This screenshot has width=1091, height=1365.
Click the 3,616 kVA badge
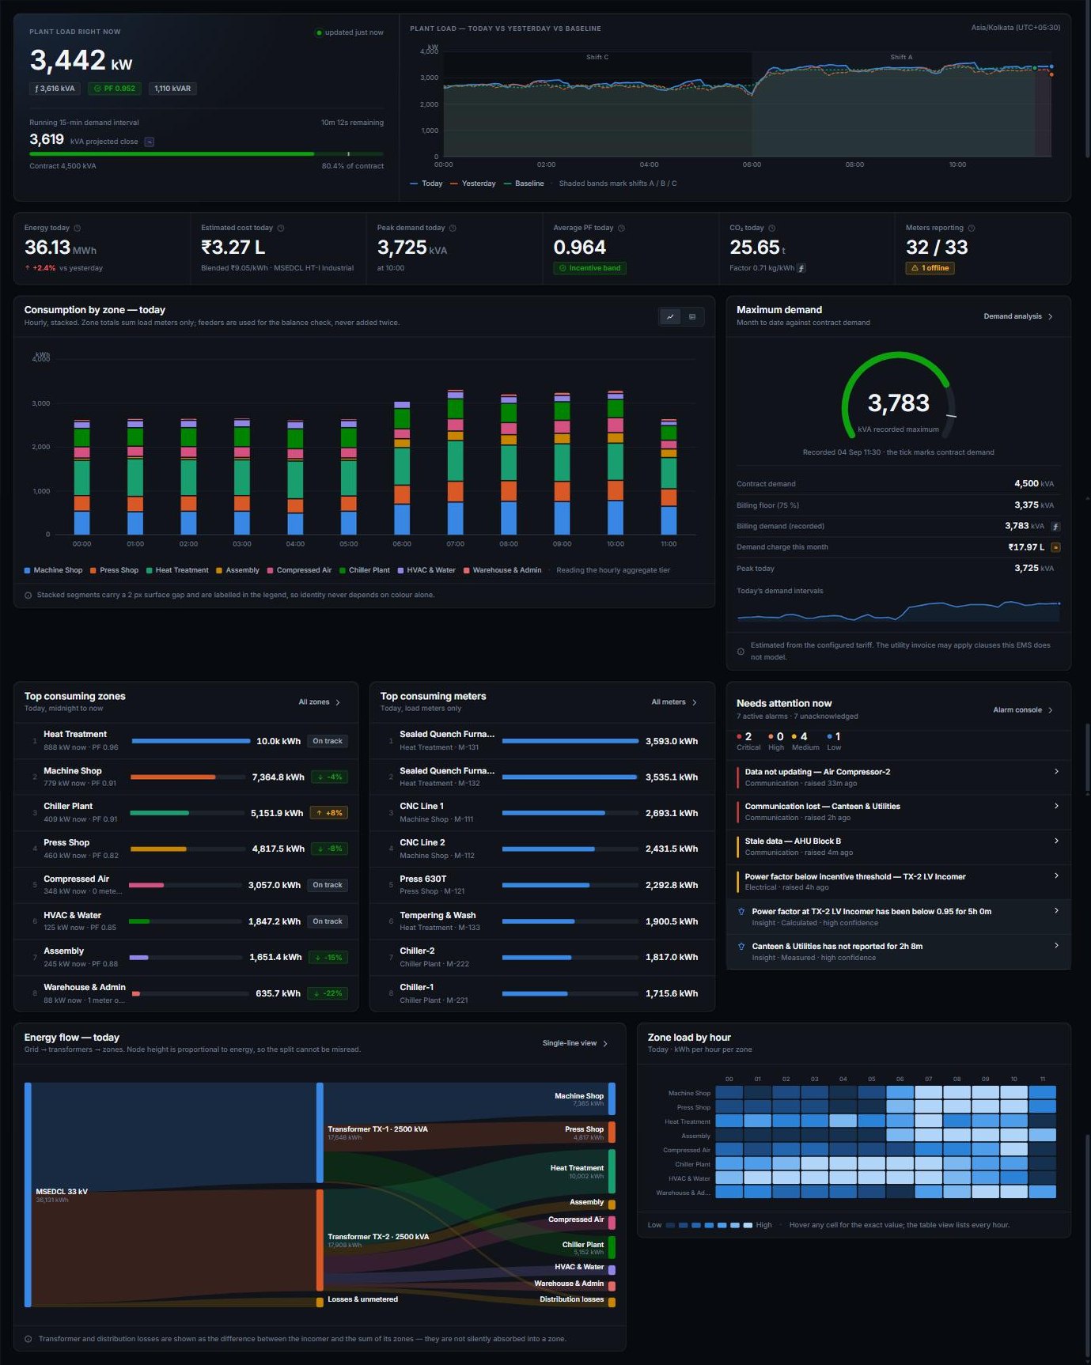point(55,89)
